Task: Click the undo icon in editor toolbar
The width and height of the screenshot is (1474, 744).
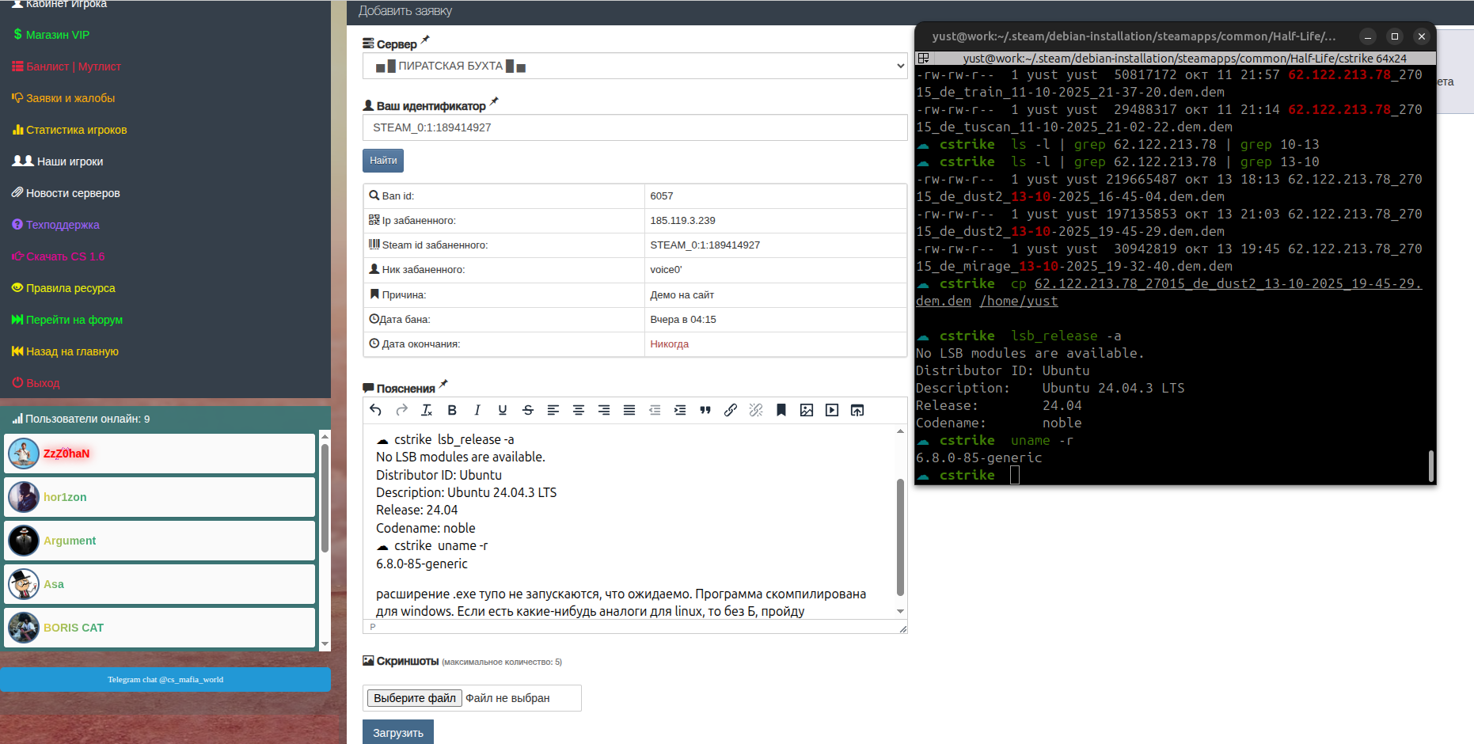Action: [376, 410]
